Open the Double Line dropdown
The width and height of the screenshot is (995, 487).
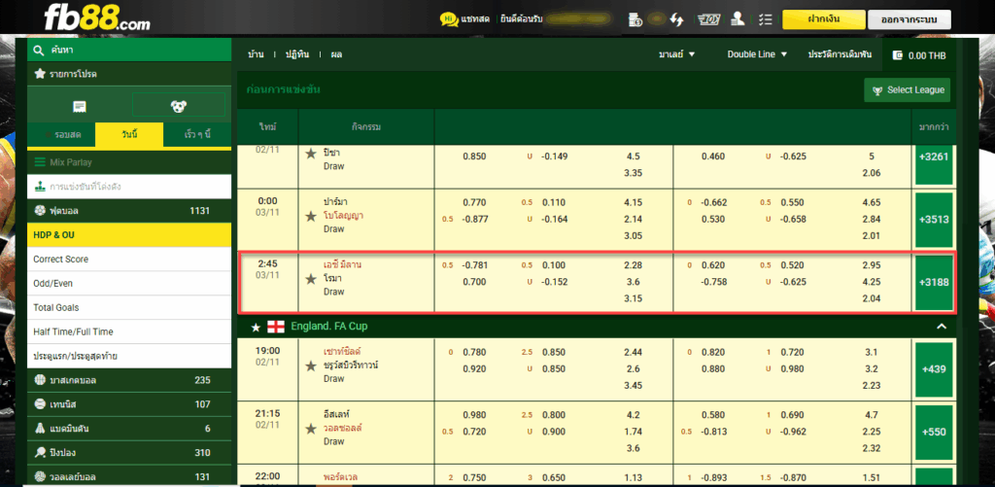click(757, 54)
